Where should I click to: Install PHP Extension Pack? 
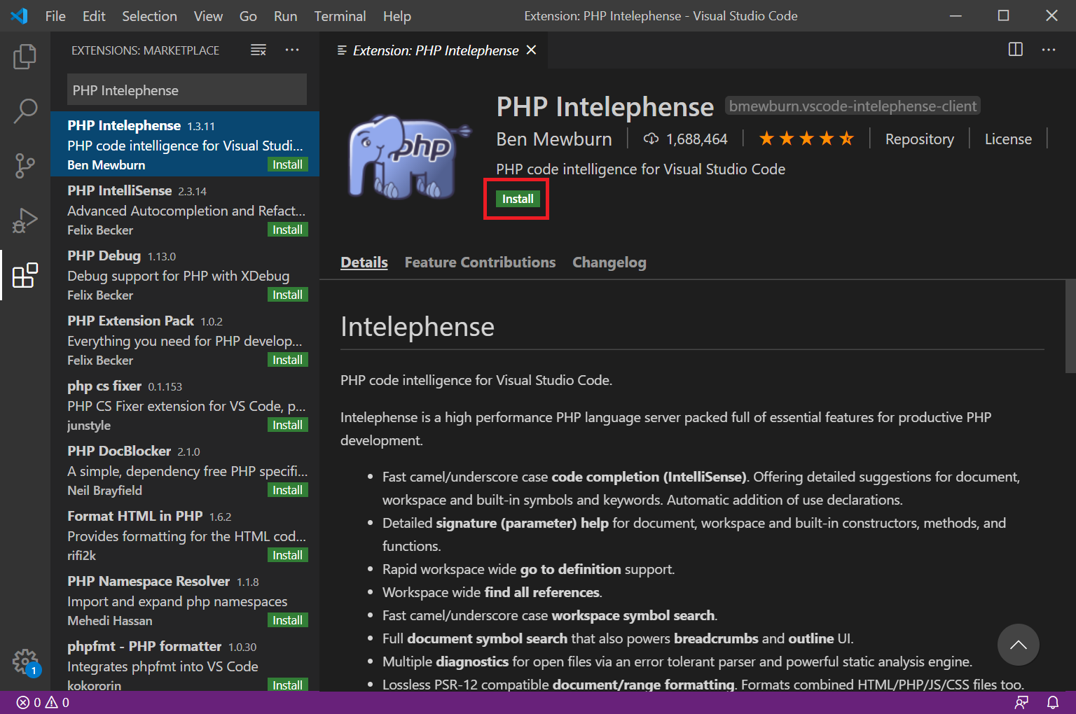pos(287,360)
